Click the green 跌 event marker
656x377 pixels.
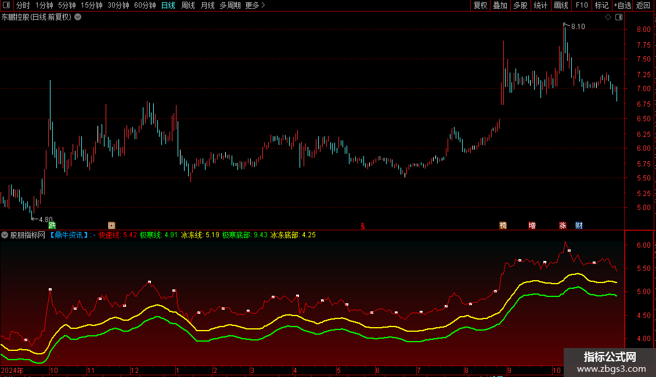[x=52, y=226]
